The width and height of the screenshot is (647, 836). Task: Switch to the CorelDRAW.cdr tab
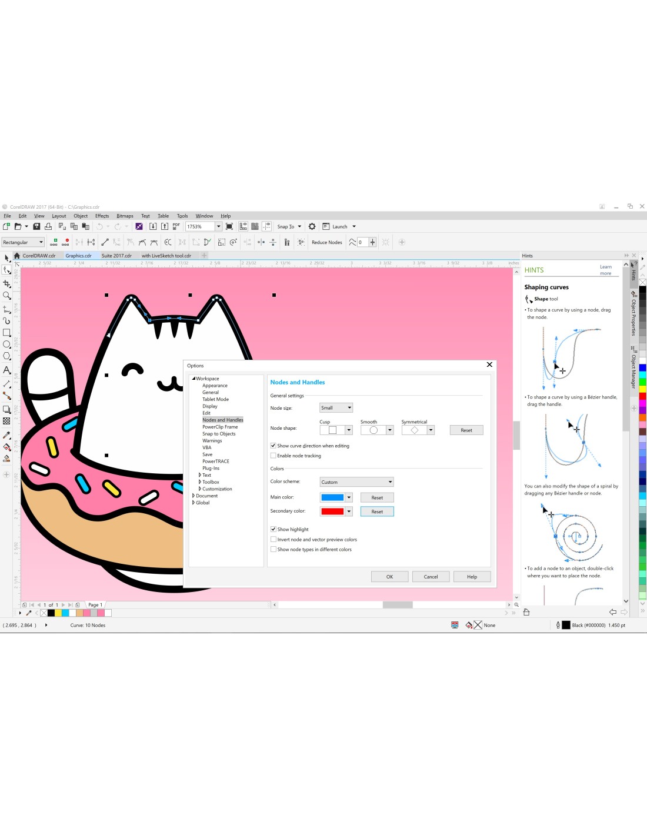39,256
